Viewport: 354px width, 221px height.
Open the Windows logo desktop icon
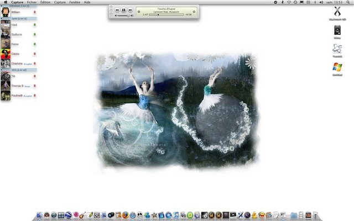point(337,67)
